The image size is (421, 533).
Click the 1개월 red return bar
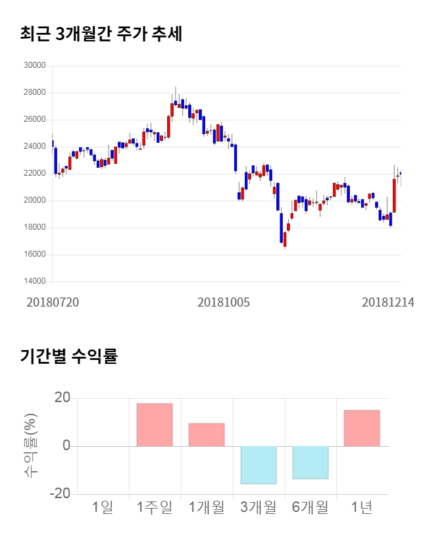pos(207,435)
